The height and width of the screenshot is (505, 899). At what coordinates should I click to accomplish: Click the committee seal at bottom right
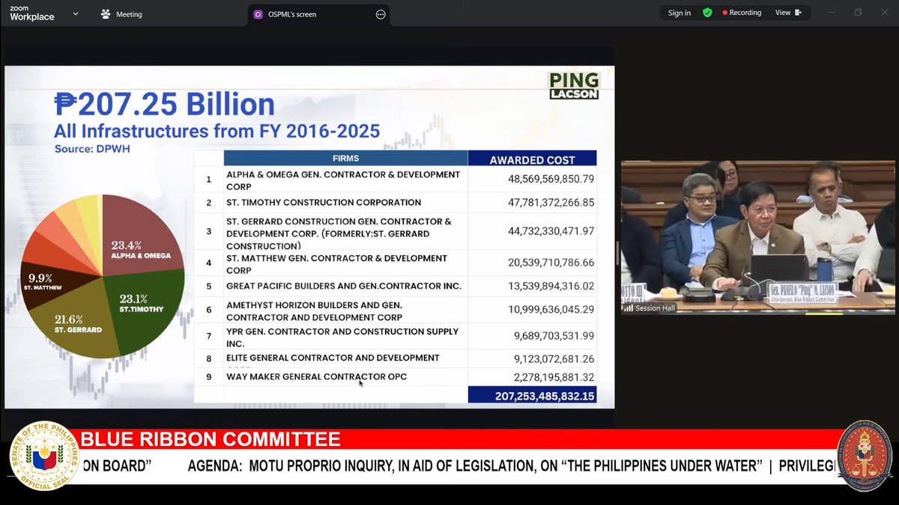point(864,456)
